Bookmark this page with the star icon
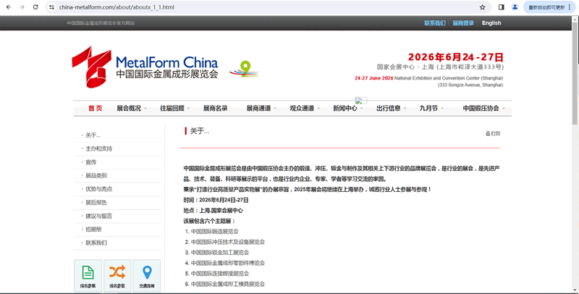Viewport: 579px width, 294px height. point(483,7)
